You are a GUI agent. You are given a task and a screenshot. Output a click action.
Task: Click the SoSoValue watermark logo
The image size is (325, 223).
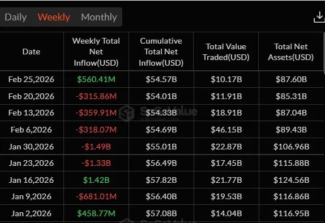[x=127, y=113]
